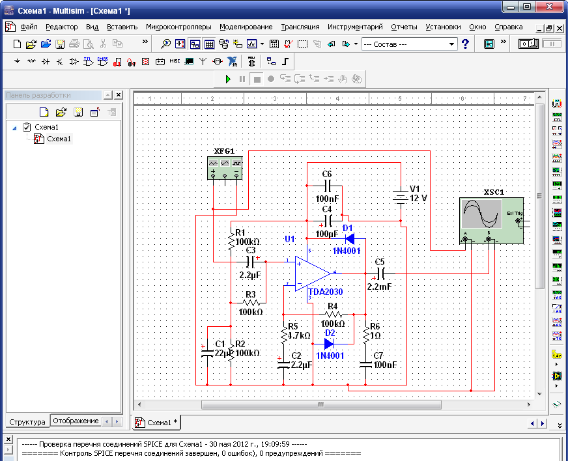Add multimeter instrument from right toolbar
568x461 pixels.
tap(557, 104)
